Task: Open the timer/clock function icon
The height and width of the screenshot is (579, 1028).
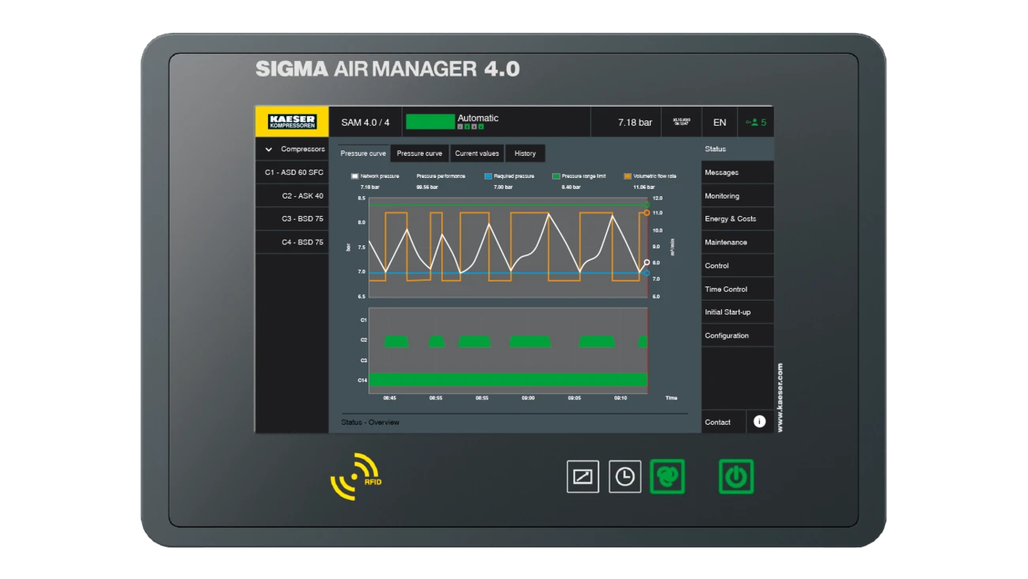Action: (x=624, y=478)
